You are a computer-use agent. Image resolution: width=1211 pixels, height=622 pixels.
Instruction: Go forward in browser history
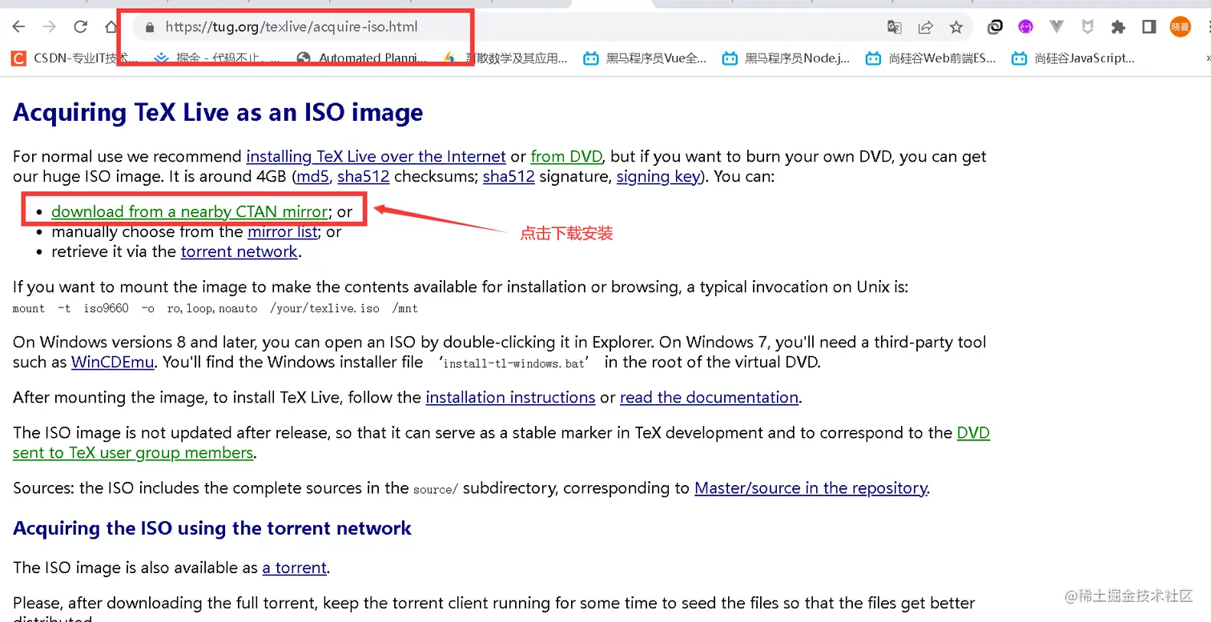point(50,27)
